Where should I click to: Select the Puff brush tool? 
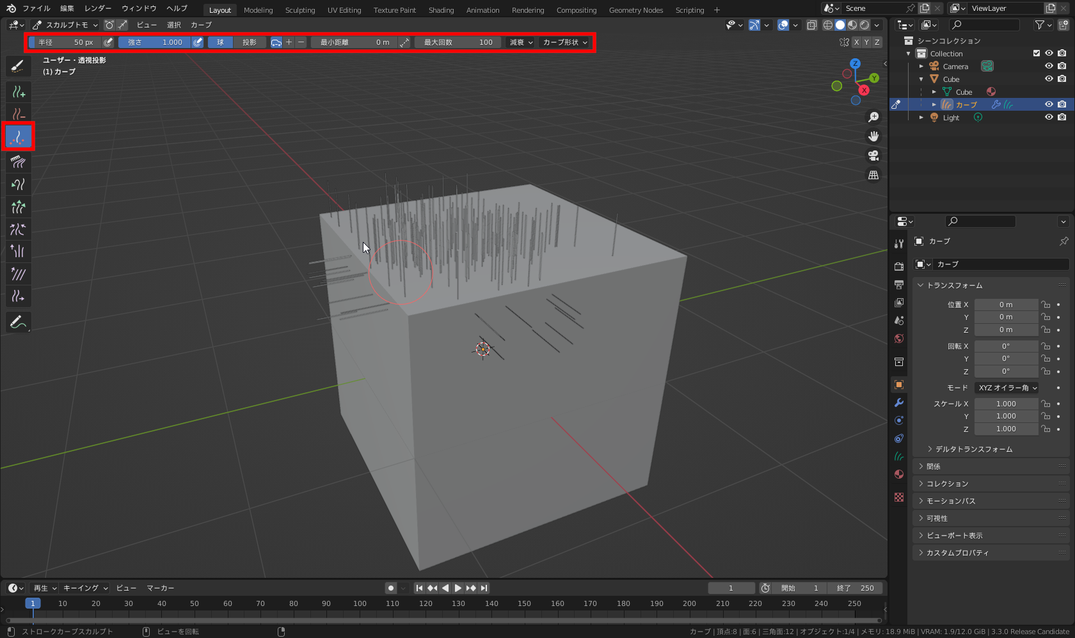[x=18, y=251]
